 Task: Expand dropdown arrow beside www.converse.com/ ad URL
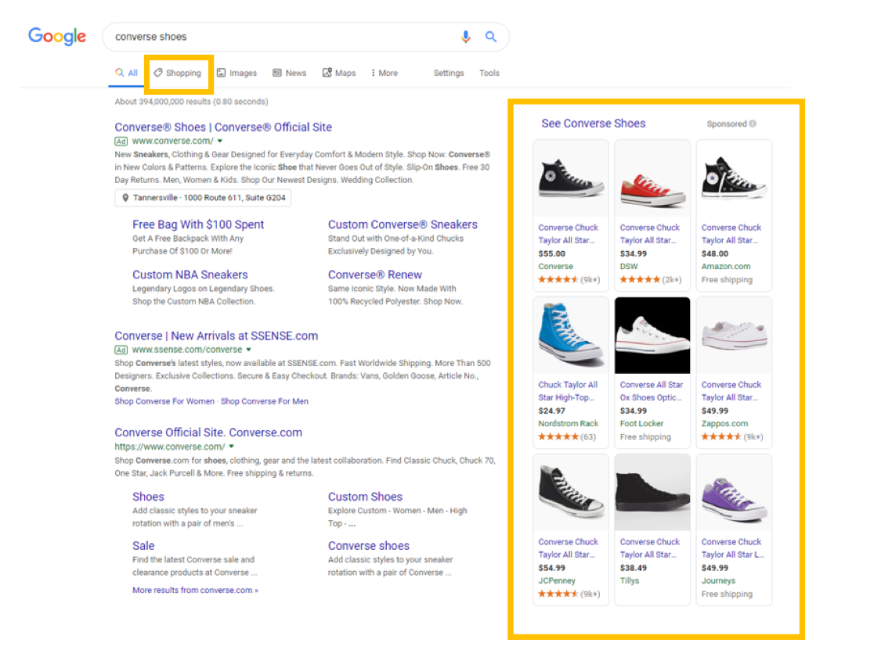click(220, 141)
